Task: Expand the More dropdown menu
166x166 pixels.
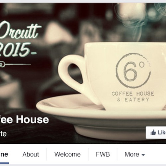Action: (135, 154)
